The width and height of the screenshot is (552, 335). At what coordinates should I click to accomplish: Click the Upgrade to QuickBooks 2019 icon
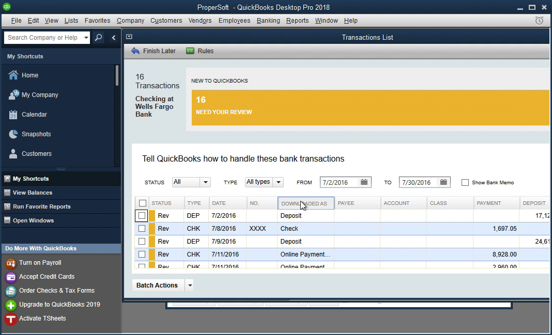(10, 305)
